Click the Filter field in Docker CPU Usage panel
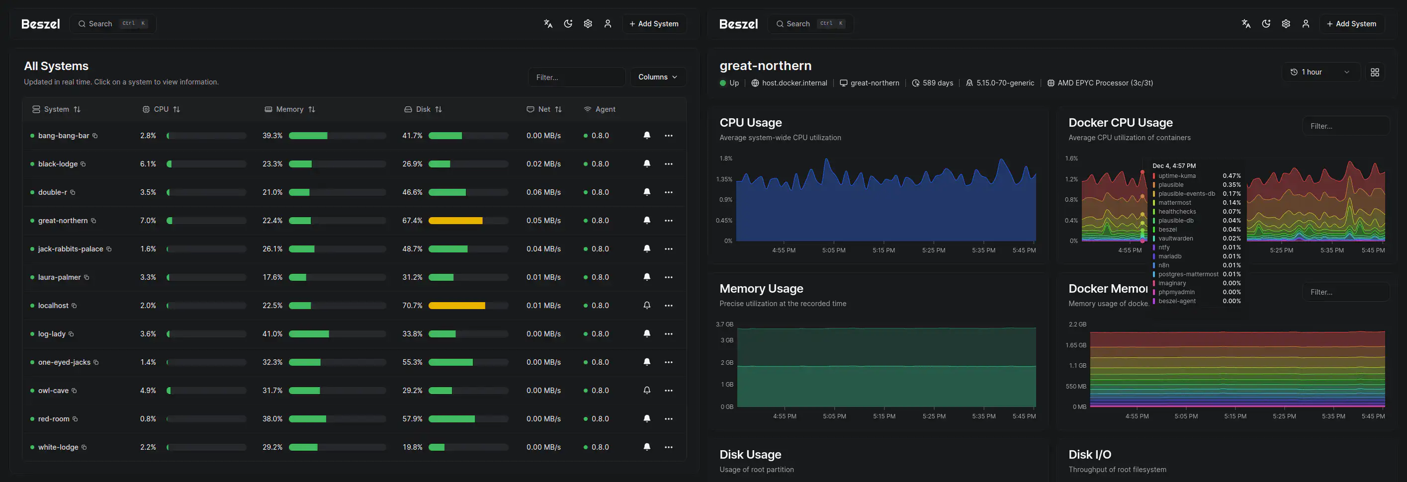The height and width of the screenshot is (482, 1407). (1346, 126)
